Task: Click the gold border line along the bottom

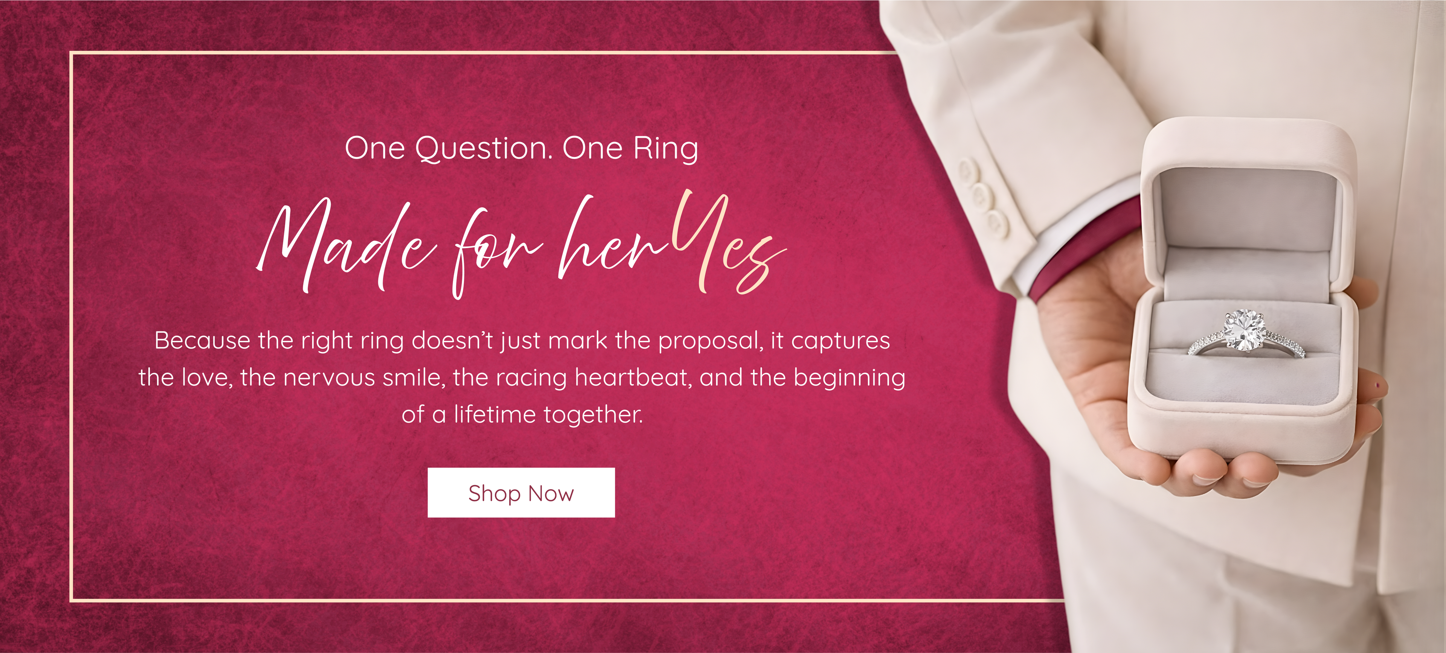Action: (x=567, y=601)
